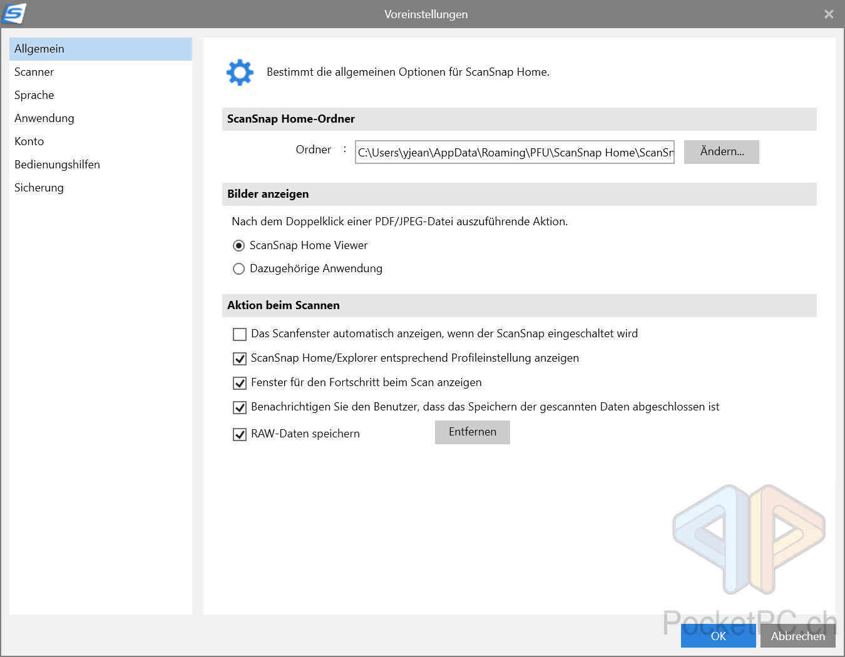Click the Ordner path input field
This screenshot has width=845, height=657.
[x=515, y=152]
